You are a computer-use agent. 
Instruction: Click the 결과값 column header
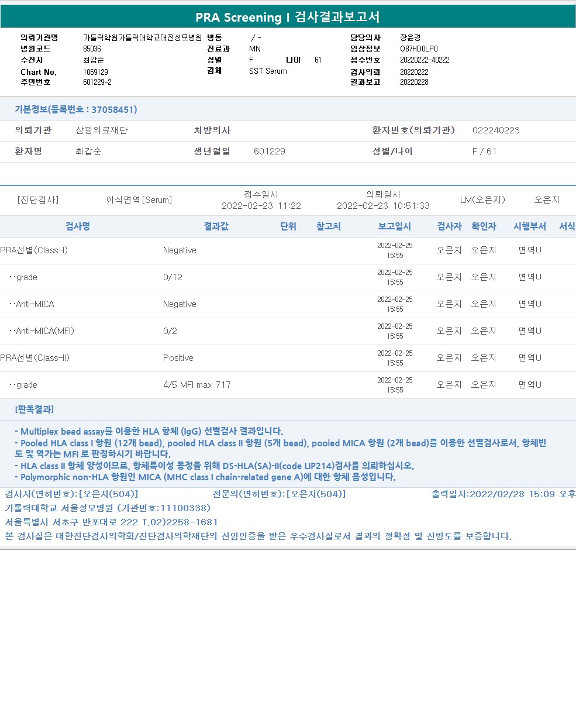pos(216,226)
